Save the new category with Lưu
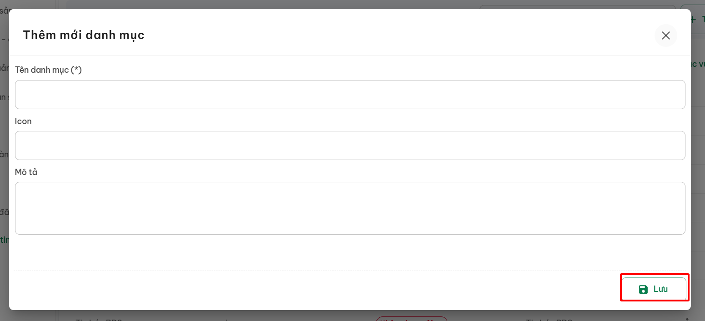Image resolution: width=705 pixels, height=321 pixels. tap(654, 289)
